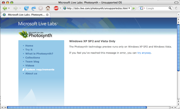Open the Team blog link
Image resolution: width=180 pixels, height=109 pixels.
coord(32,62)
